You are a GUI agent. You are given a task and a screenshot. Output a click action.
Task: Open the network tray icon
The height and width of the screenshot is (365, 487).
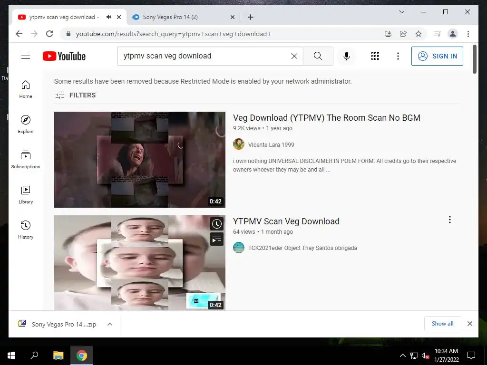[x=414, y=355]
